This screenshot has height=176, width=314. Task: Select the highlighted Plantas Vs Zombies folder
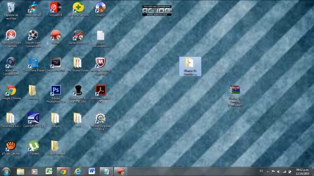pos(190,66)
